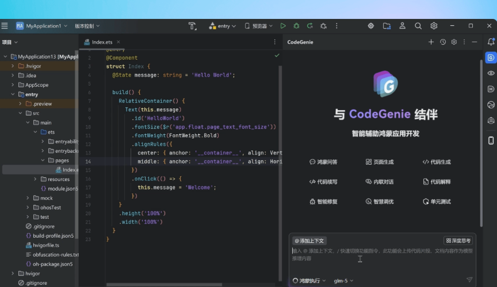The image size is (497, 287).
Task: Select the 智能修复 feature
Action: point(323,201)
